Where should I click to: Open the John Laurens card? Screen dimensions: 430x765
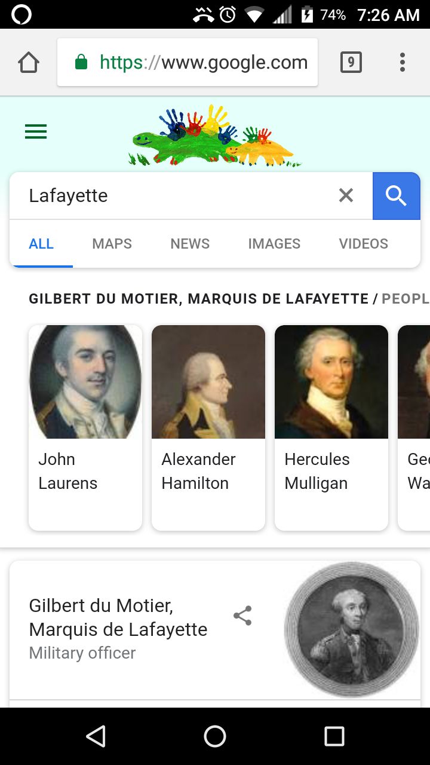(85, 428)
